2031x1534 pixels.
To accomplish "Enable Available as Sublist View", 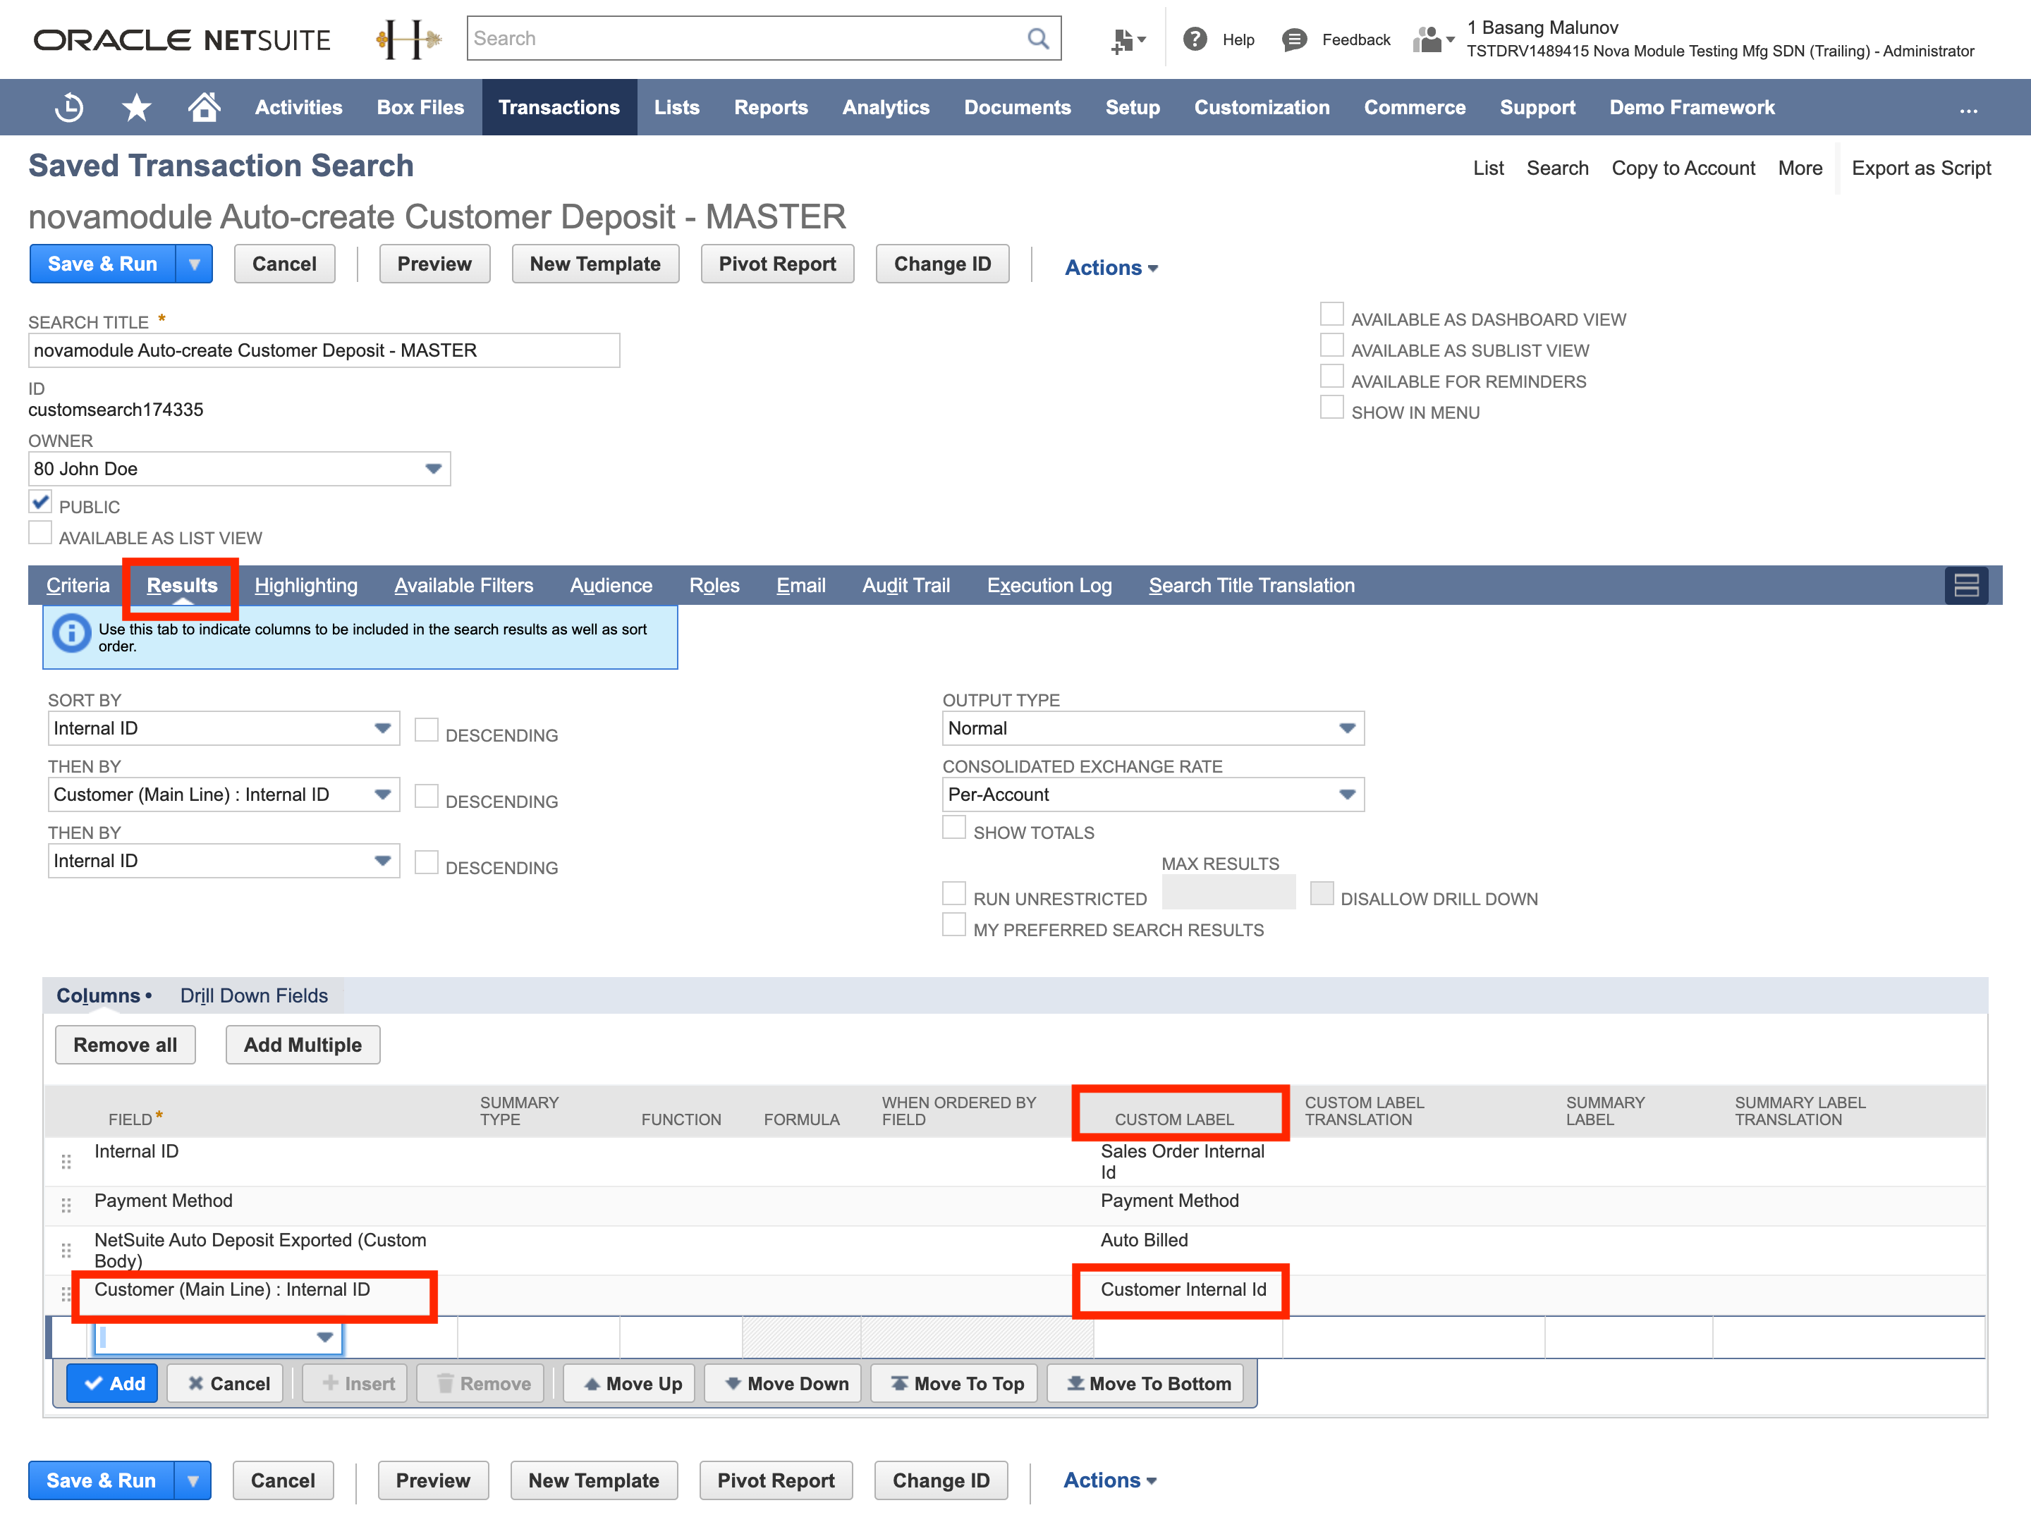I will click(x=1331, y=345).
